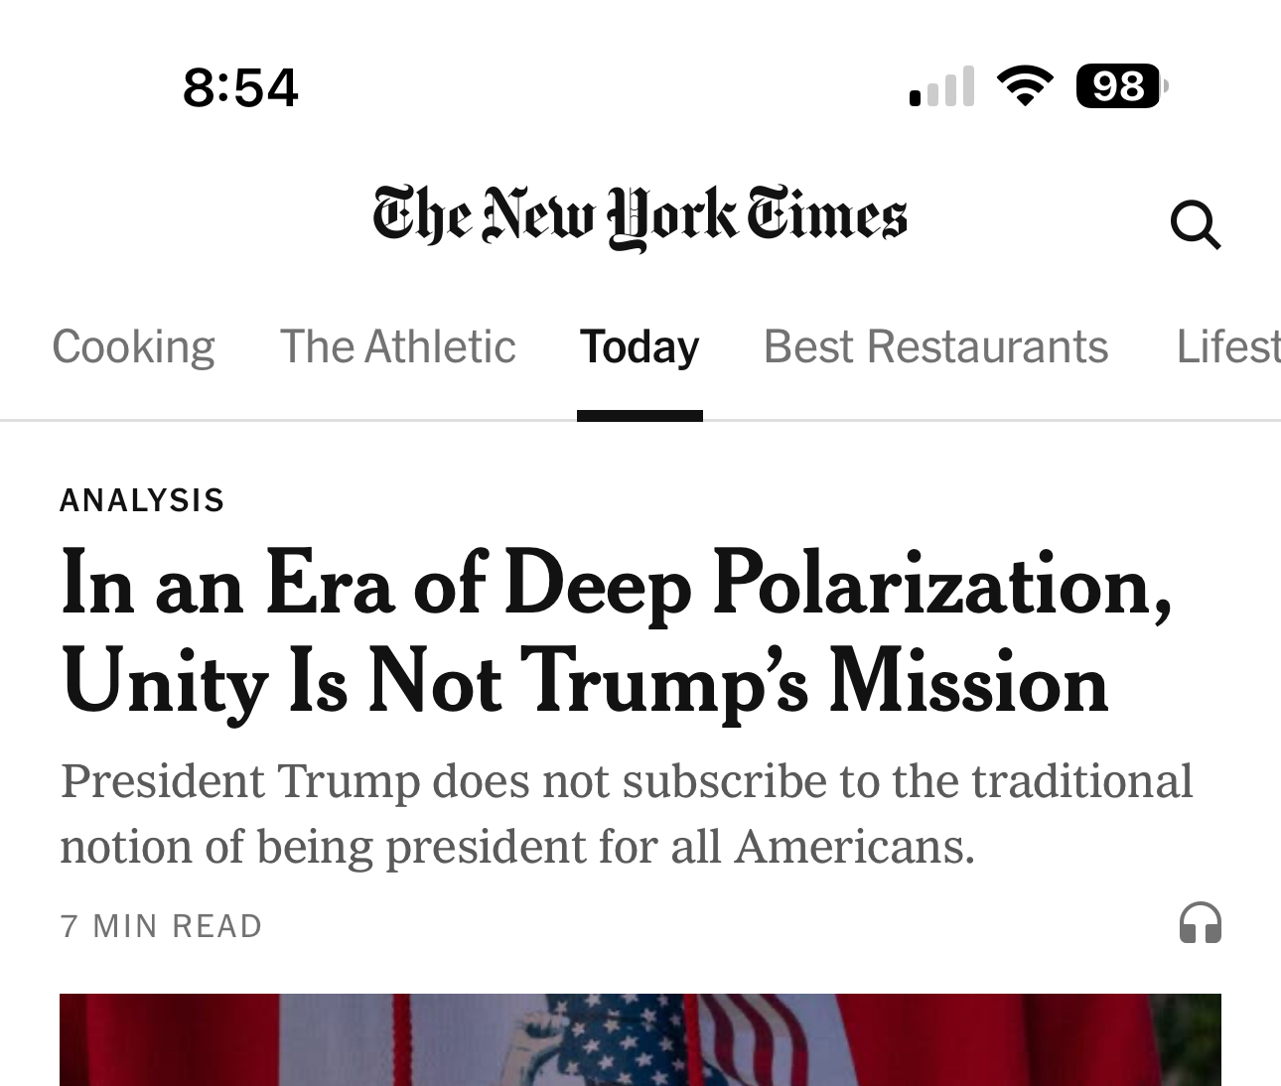1281x1086 pixels.
Task: Select the Today tab
Action: [640, 347]
